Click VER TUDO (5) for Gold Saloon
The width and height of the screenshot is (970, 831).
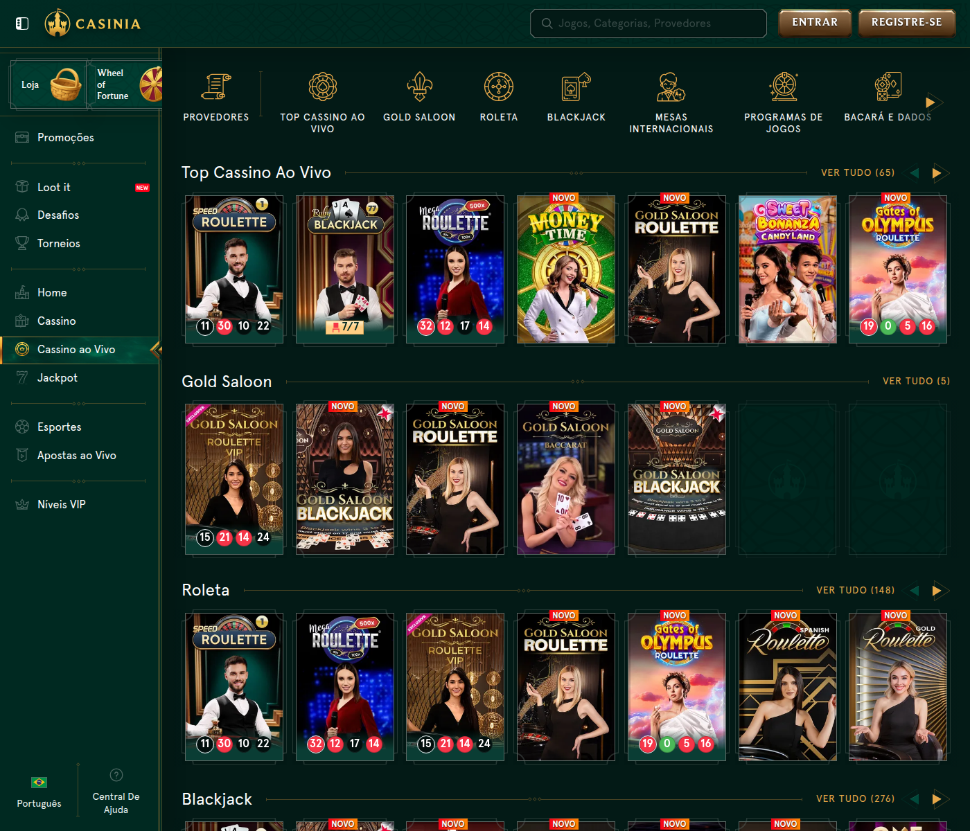[x=916, y=381]
